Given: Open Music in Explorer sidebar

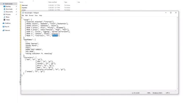Looking at the screenshot, I should pos(7,17).
